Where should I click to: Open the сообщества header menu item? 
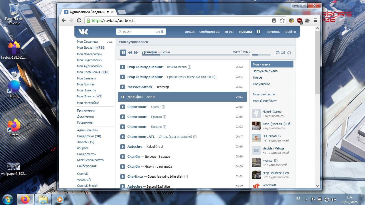[x=209, y=32]
